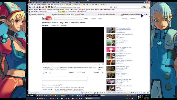Click the comment text box
Screen dimensions: 177x100
(65, 78)
